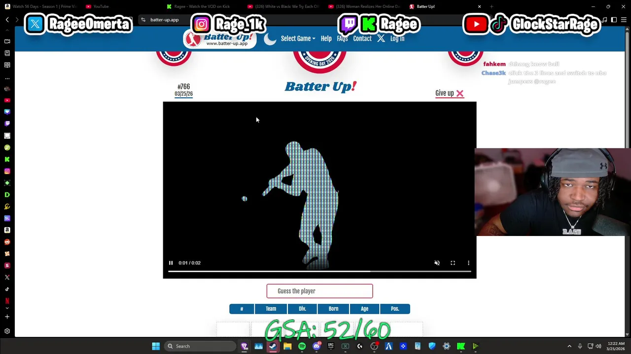Switch to Watch 56 Days tab

point(40,6)
